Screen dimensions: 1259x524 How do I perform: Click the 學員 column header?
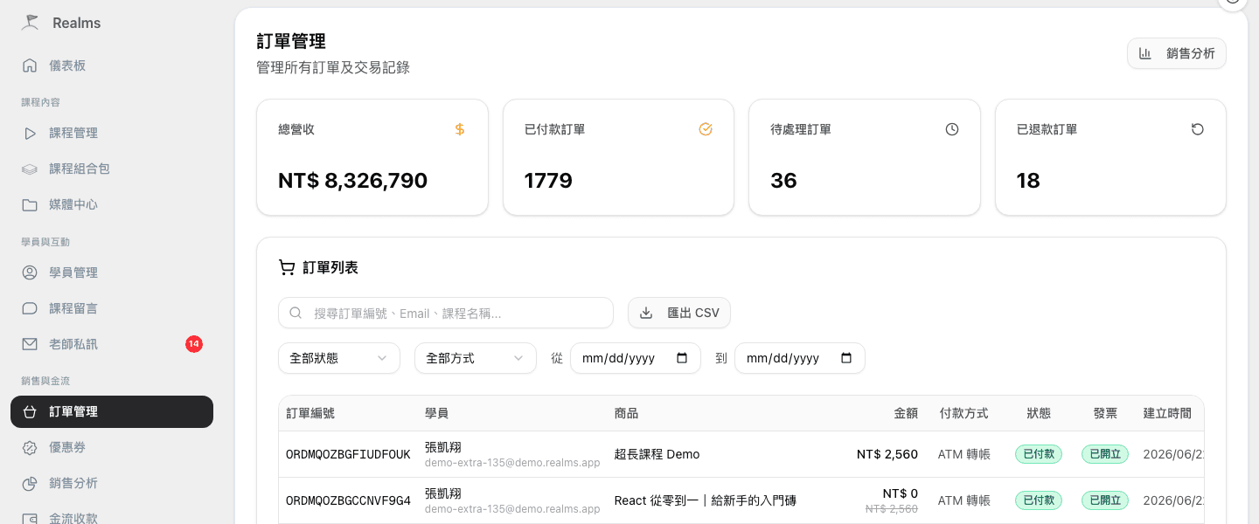[437, 413]
